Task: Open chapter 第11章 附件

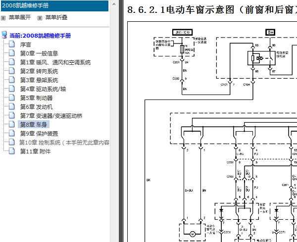Action: point(36,151)
